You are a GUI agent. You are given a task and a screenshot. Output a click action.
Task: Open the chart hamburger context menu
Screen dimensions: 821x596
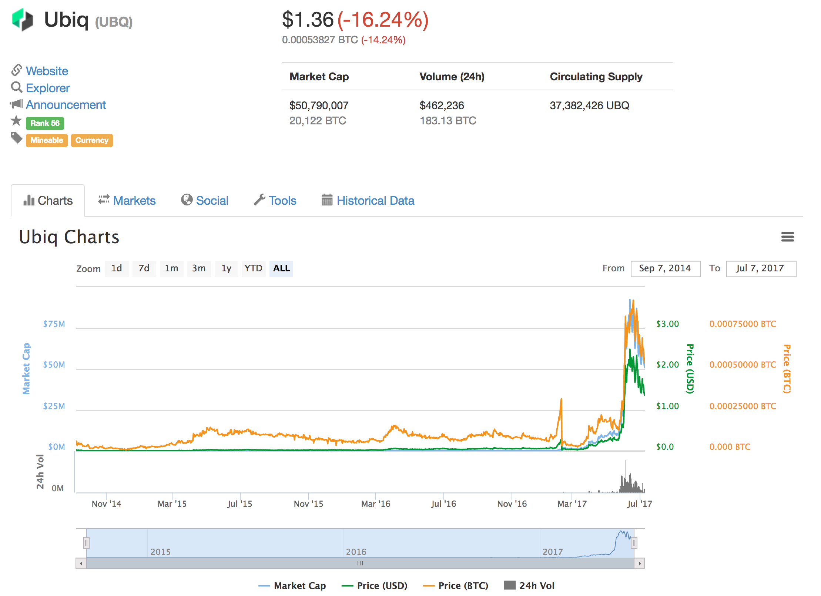coord(787,237)
